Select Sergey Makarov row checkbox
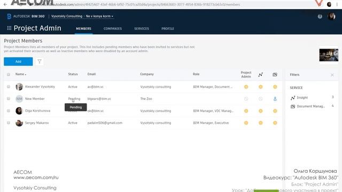The width and height of the screenshot is (342, 192). (9, 123)
